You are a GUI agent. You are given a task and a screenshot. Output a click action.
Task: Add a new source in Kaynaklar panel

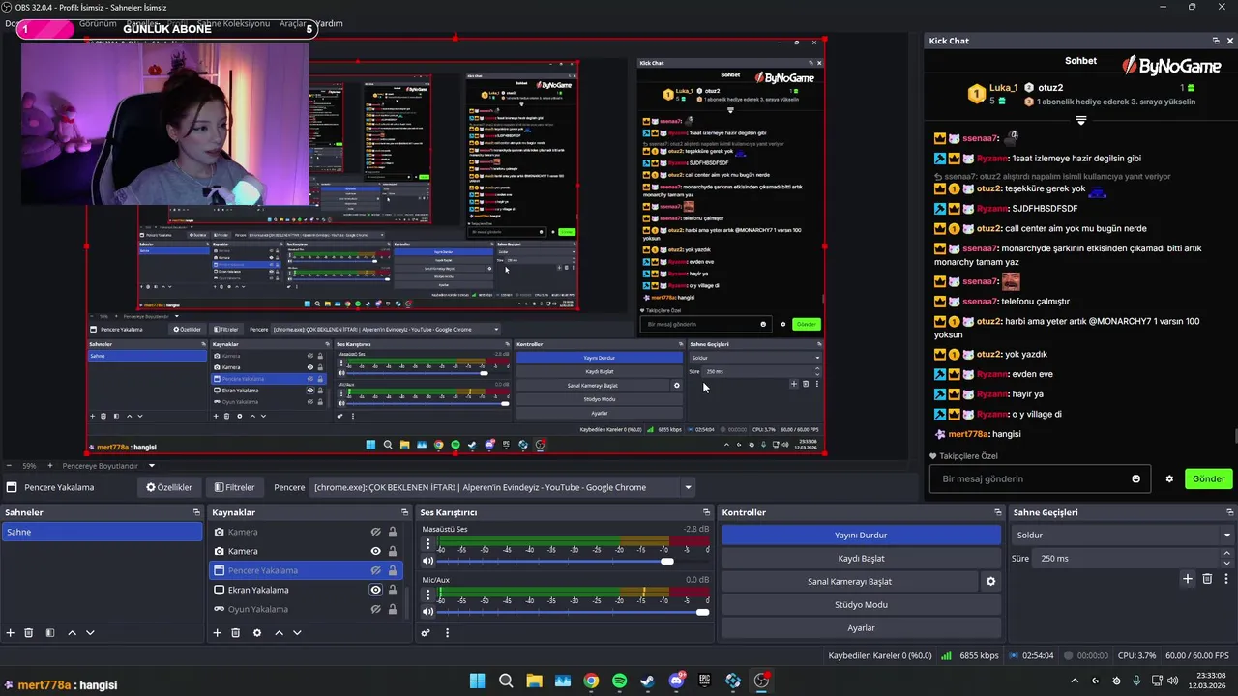pos(218,633)
